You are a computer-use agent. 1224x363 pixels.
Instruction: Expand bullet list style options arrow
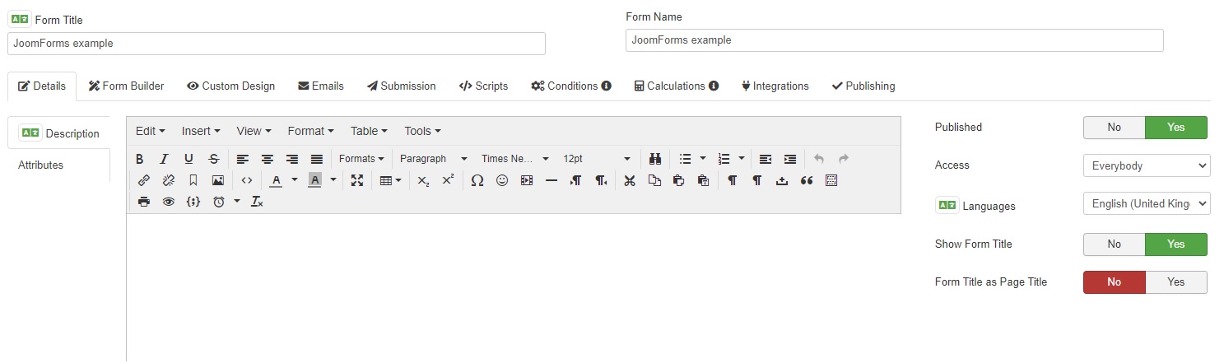[703, 159]
